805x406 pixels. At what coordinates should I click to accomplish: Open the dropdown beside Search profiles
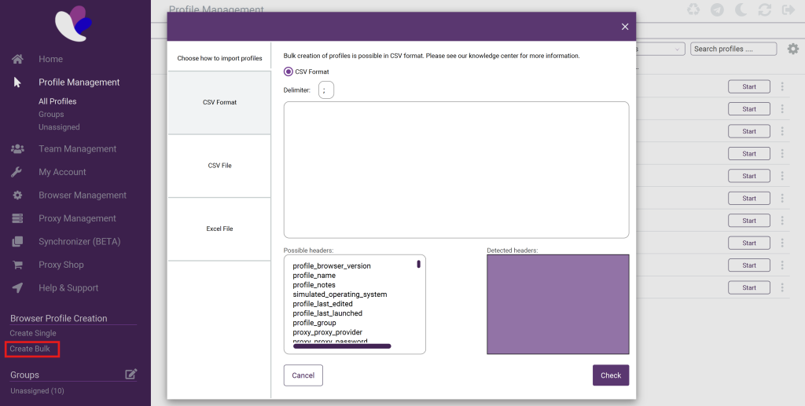[x=660, y=49]
